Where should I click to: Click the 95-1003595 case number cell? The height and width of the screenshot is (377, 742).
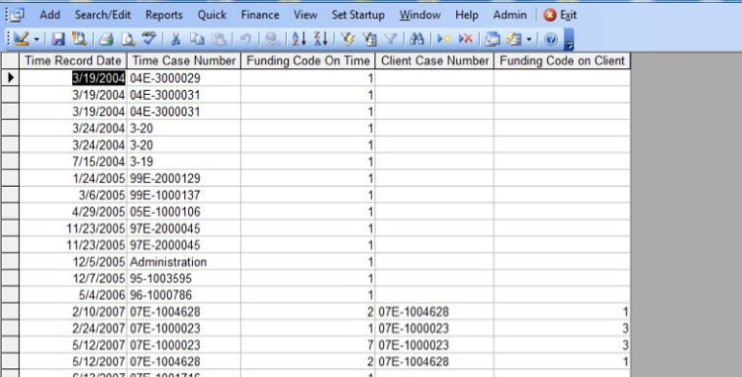coord(184,278)
